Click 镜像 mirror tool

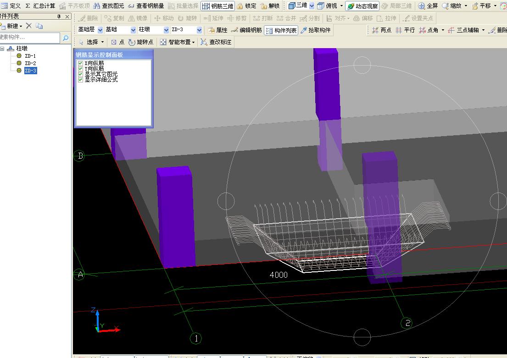[x=138, y=18]
